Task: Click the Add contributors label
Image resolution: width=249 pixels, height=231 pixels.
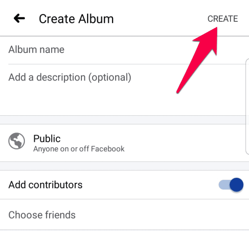Action: pos(45,185)
